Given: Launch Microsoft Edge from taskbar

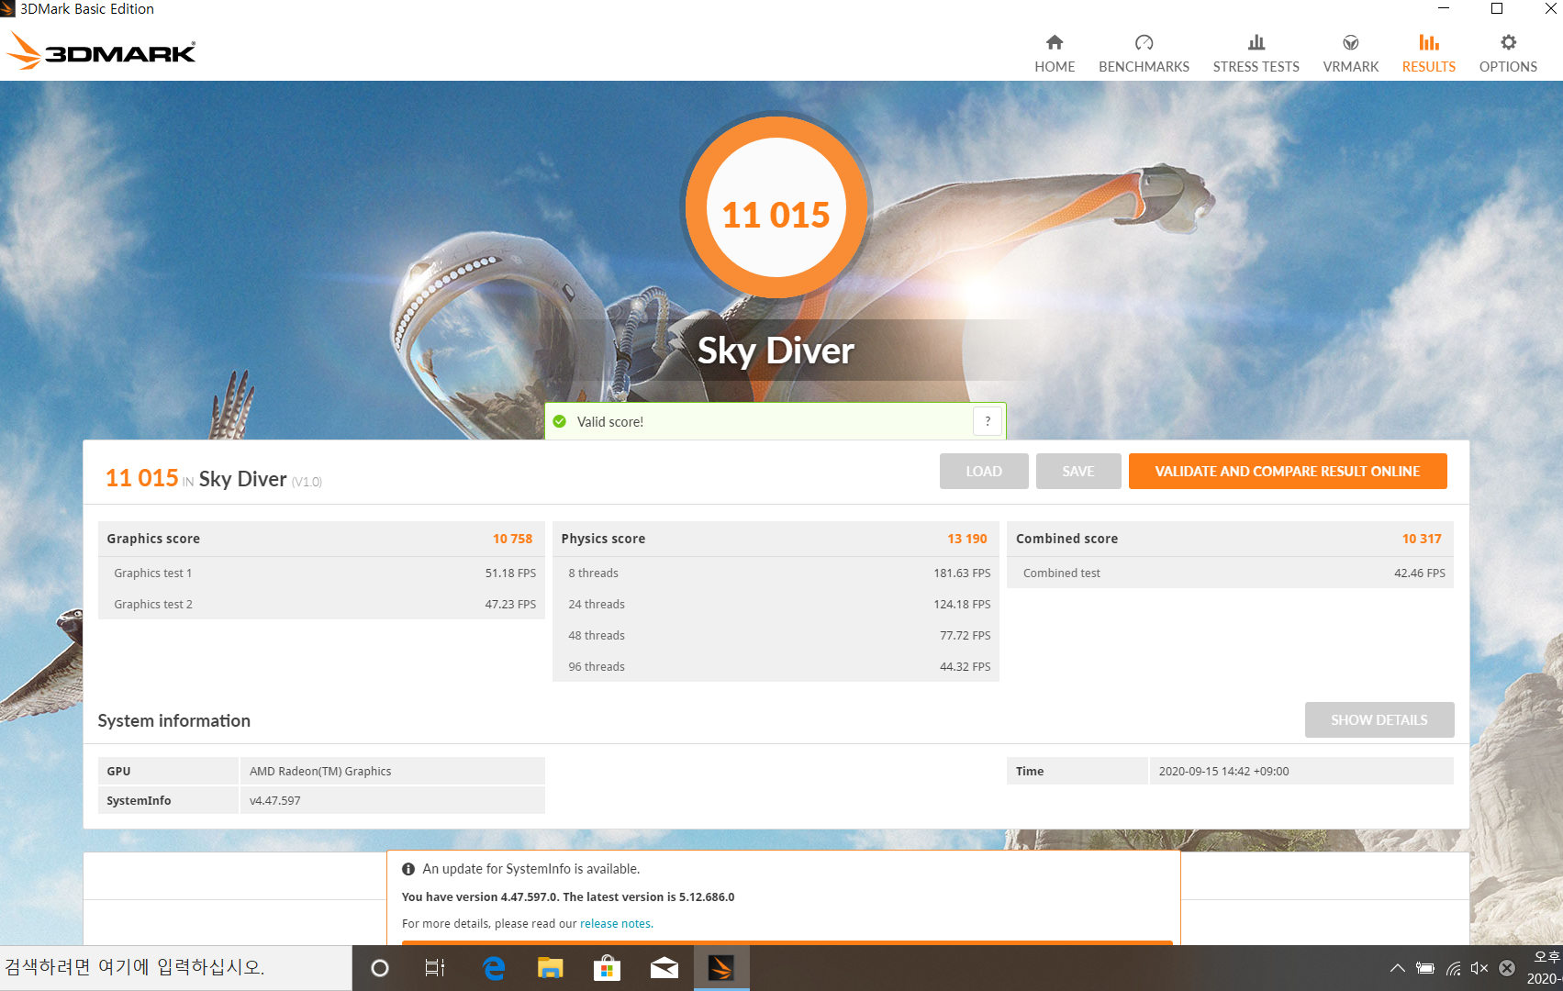Looking at the screenshot, I should tap(494, 968).
